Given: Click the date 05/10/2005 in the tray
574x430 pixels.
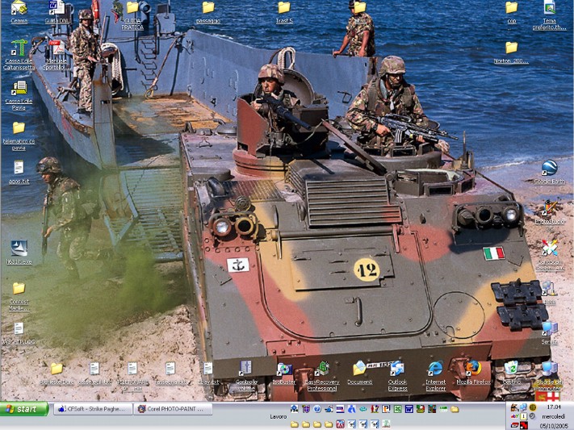Looking at the screenshot, I should (552, 426).
